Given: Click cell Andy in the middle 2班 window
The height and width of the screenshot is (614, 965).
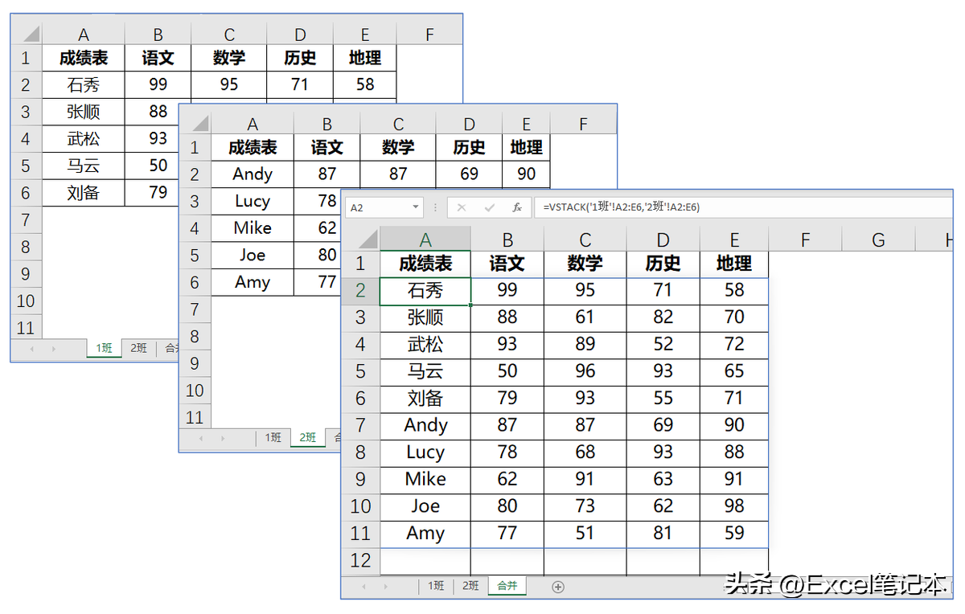Looking at the screenshot, I should (x=253, y=174).
